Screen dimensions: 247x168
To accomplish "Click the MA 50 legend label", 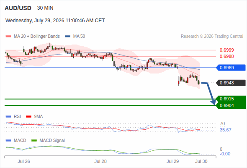I will [79, 37].
